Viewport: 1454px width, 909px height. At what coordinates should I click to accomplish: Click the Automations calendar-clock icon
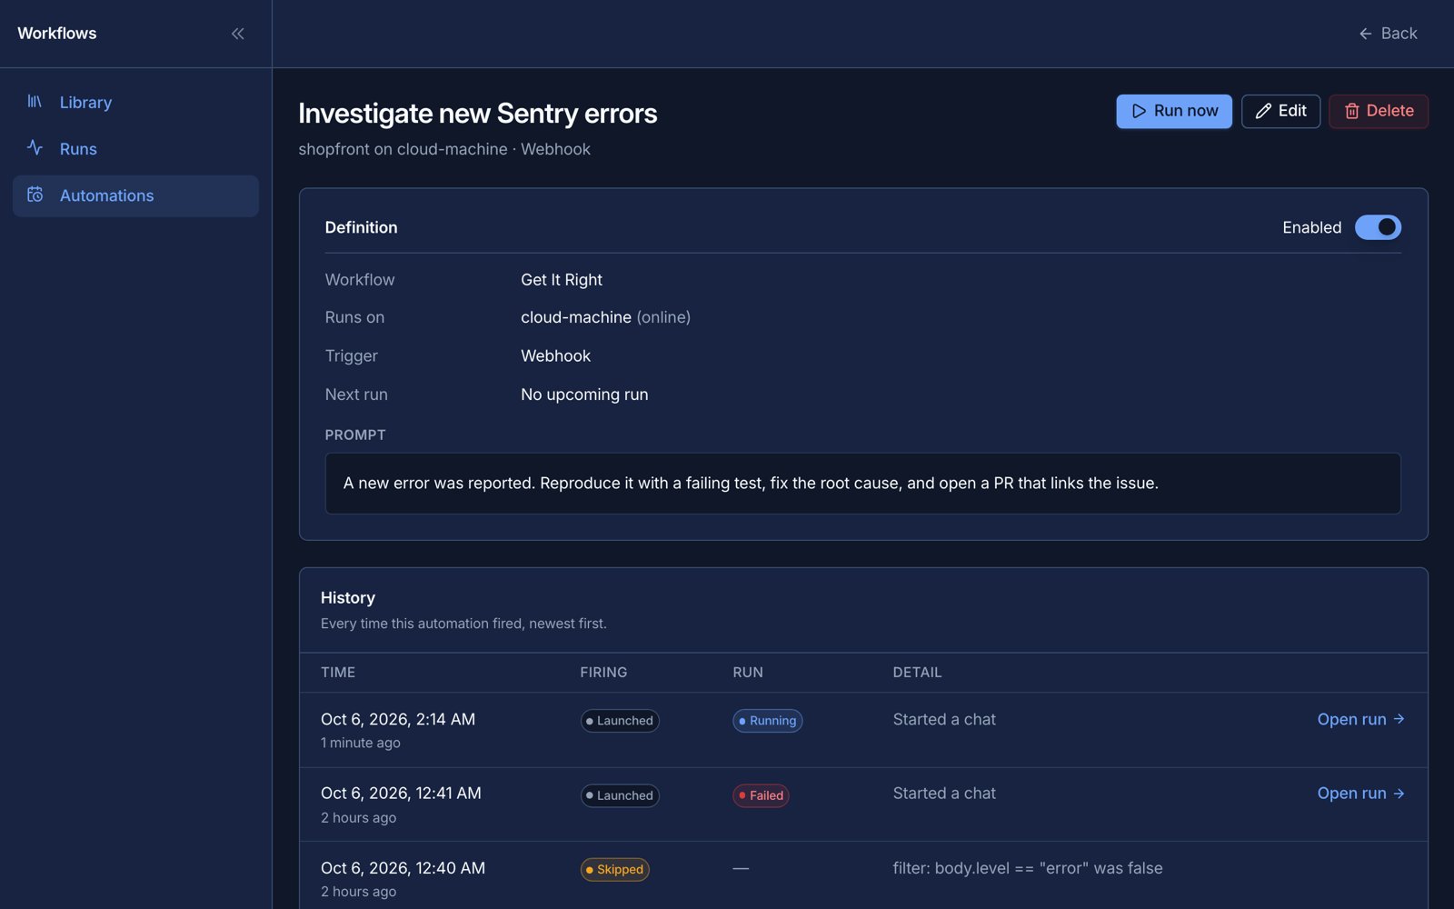[x=35, y=195]
